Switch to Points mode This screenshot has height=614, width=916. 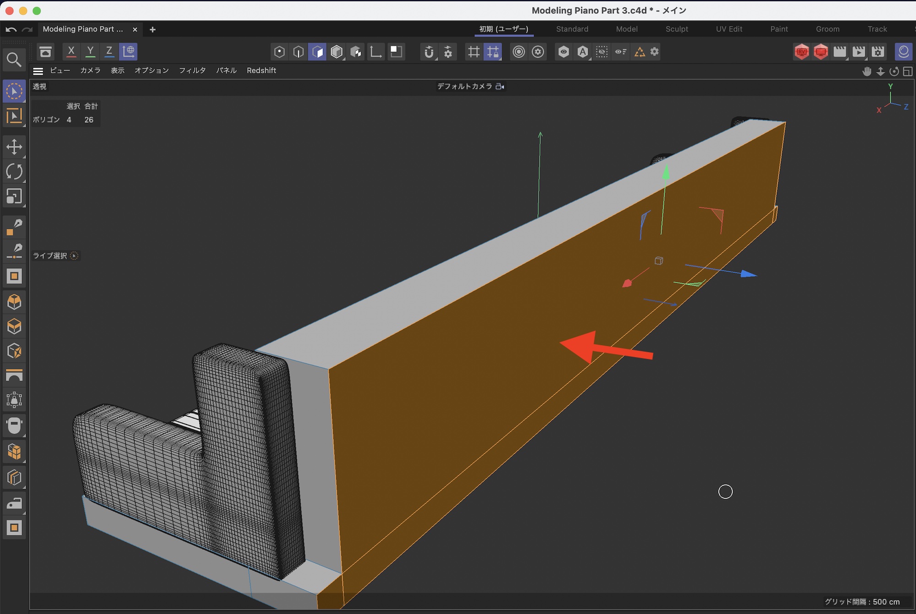coord(279,52)
